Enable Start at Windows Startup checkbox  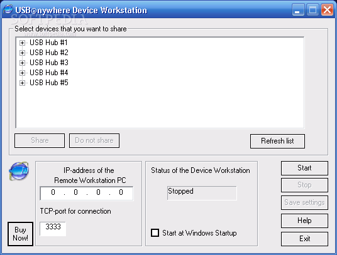155,232
